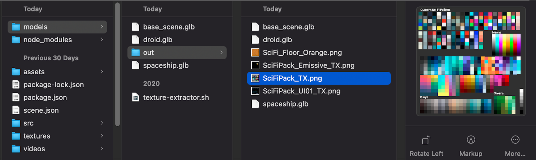Select scene.json file
This screenshot has height=160, width=536.
coord(41,110)
